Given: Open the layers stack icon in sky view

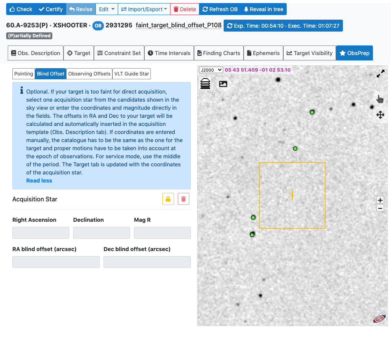Looking at the screenshot, I should (x=206, y=84).
